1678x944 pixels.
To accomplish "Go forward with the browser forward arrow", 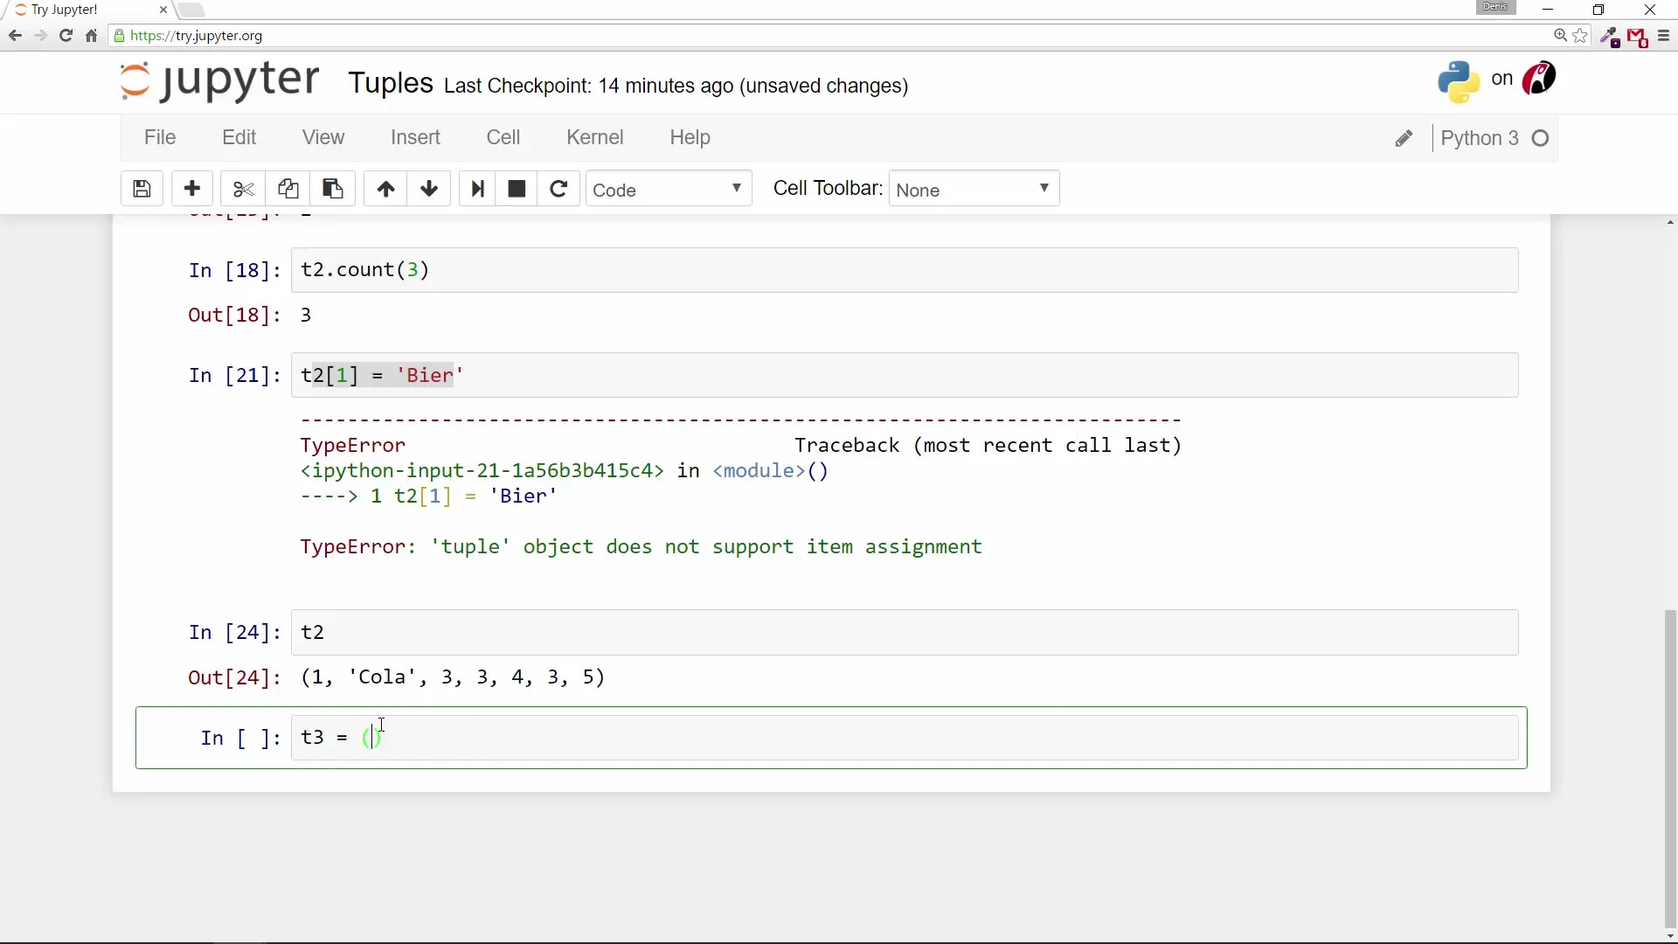I will 40,36.
